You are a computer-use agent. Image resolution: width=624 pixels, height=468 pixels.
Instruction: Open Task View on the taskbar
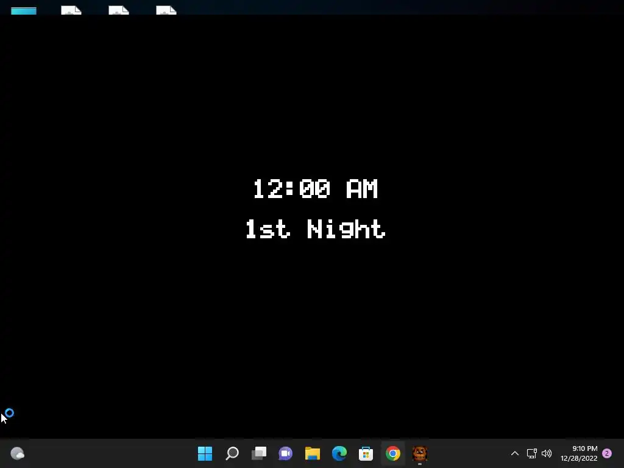click(259, 453)
